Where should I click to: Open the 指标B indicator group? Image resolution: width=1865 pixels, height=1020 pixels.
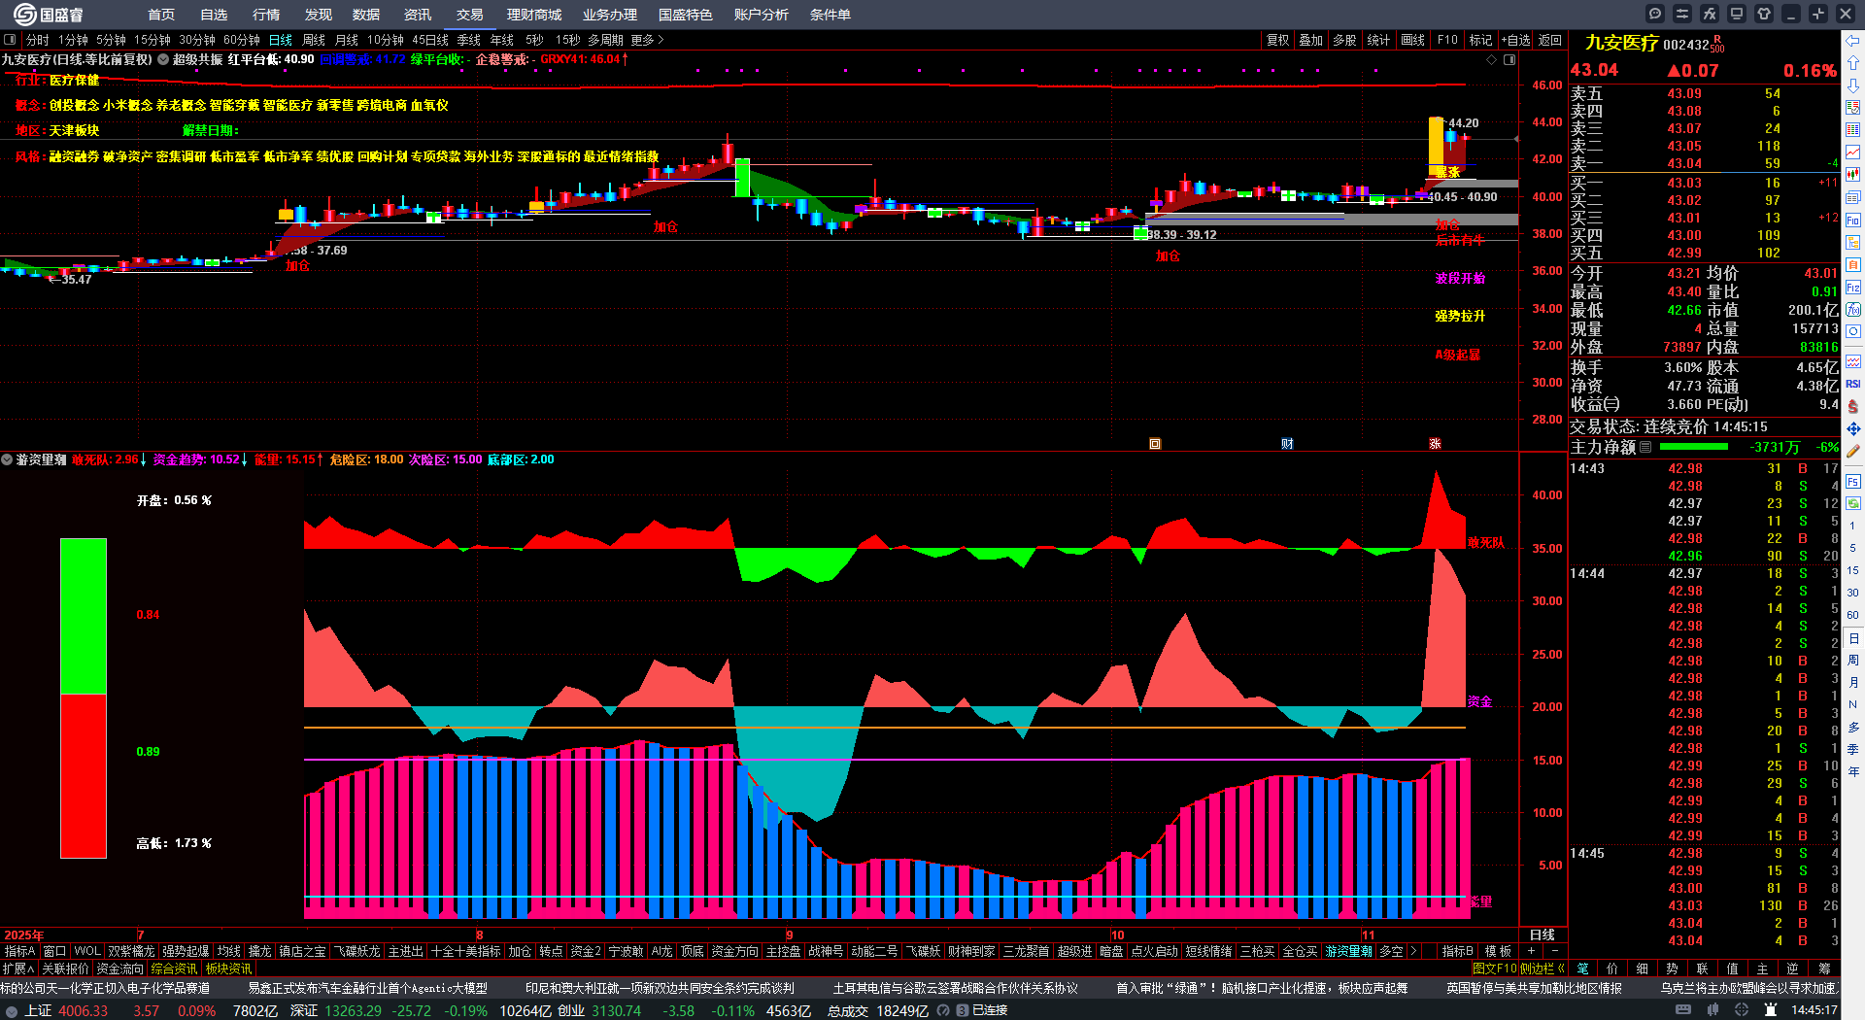1457,951
